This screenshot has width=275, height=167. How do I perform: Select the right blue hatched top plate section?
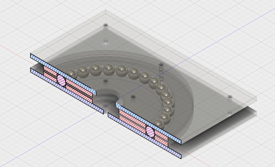tap(148, 123)
